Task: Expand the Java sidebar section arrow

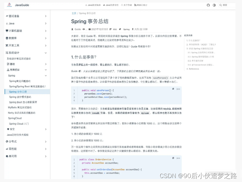Action: click(x=46, y=24)
